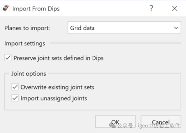Expand the Planes to import chevron arrow
Image resolution: width=186 pixels, height=133 pixels.
coord(176,28)
